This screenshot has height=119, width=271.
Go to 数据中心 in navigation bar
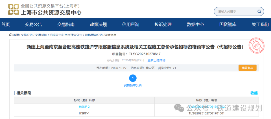(x=195, y=24)
